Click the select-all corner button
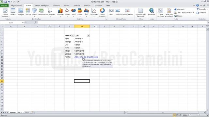This screenshot has height=117, width=209. coord(2,26)
